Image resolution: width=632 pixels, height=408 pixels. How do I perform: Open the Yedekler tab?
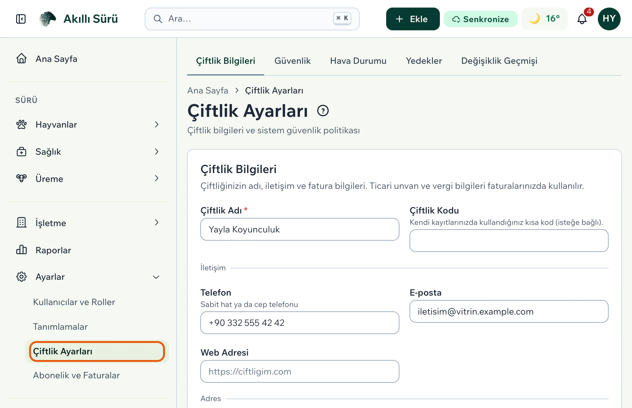click(x=424, y=61)
